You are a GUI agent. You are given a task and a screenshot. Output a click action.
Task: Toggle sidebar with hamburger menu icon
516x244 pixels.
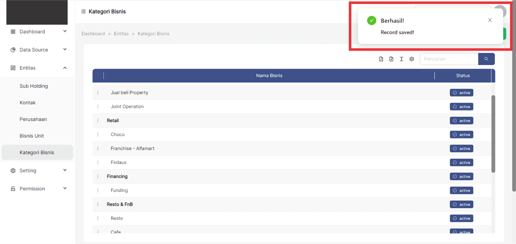83,12
